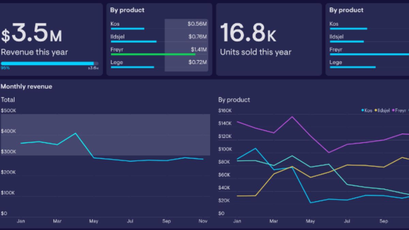The width and height of the screenshot is (409, 230).
Task: Expand the Units sold this year card
Action: coord(269,38)
